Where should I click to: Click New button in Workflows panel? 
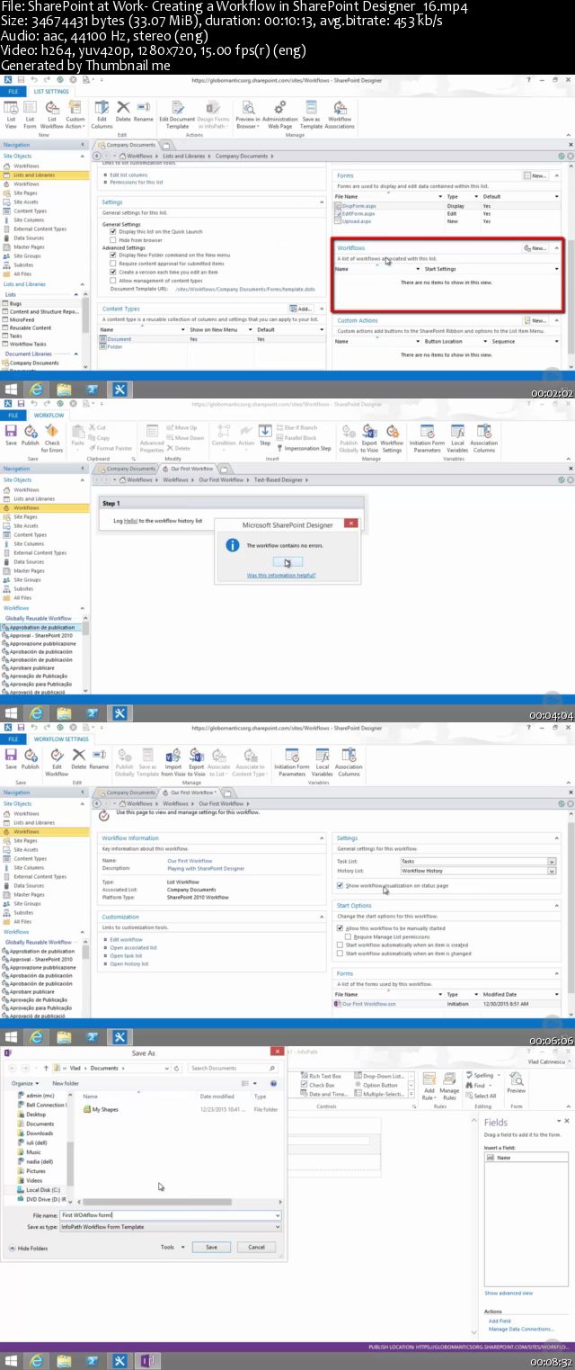click(535, 247)
